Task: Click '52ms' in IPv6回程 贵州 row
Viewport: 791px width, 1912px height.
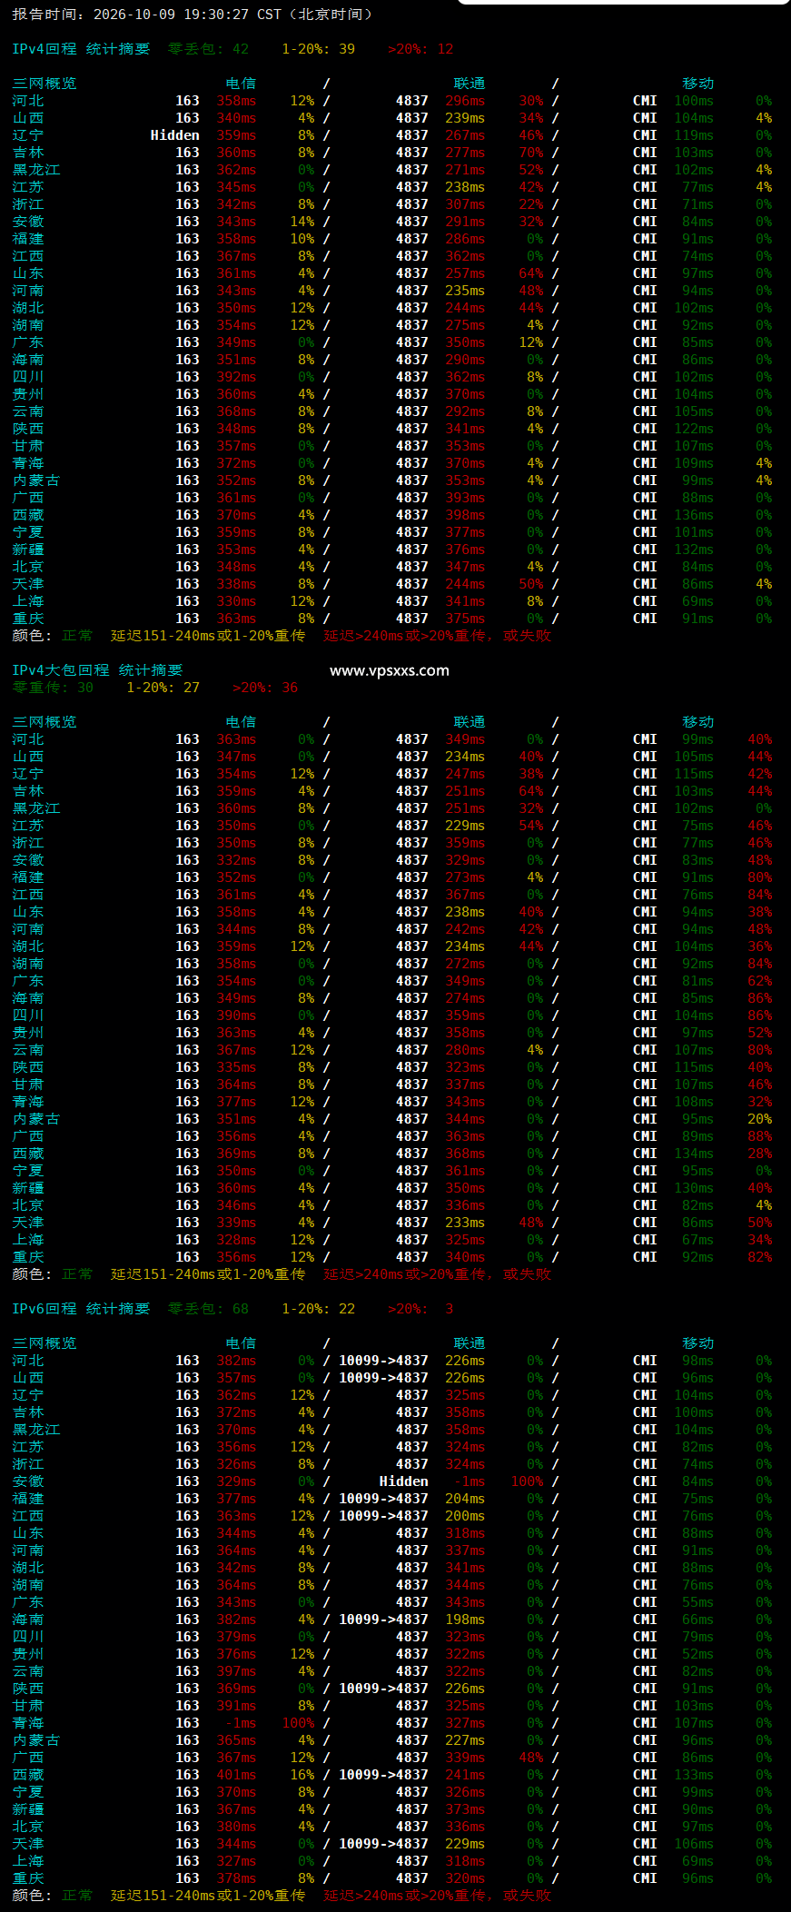Action: (x=697, y=1654)
